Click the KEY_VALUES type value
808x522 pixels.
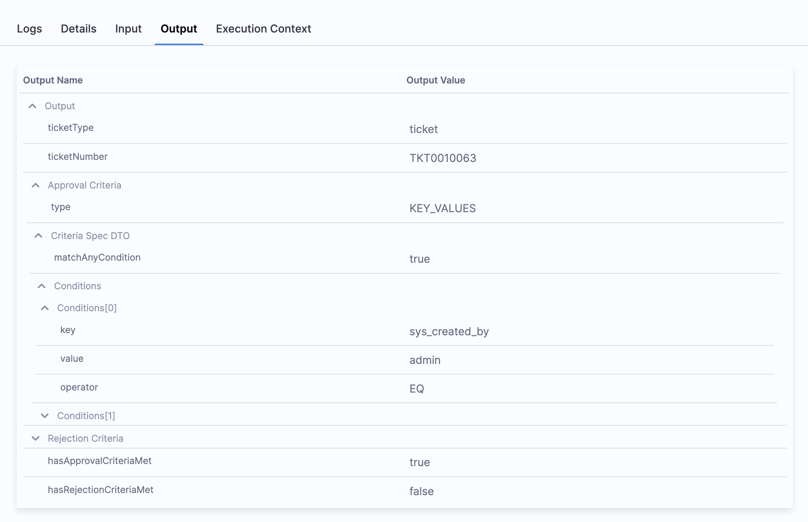click(x=443, y=208)
